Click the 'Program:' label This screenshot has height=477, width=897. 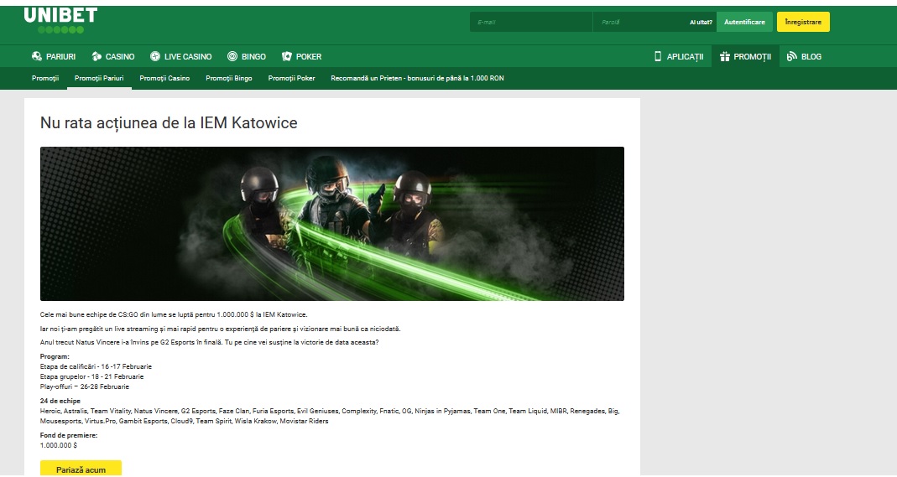[x=55, y=356]
